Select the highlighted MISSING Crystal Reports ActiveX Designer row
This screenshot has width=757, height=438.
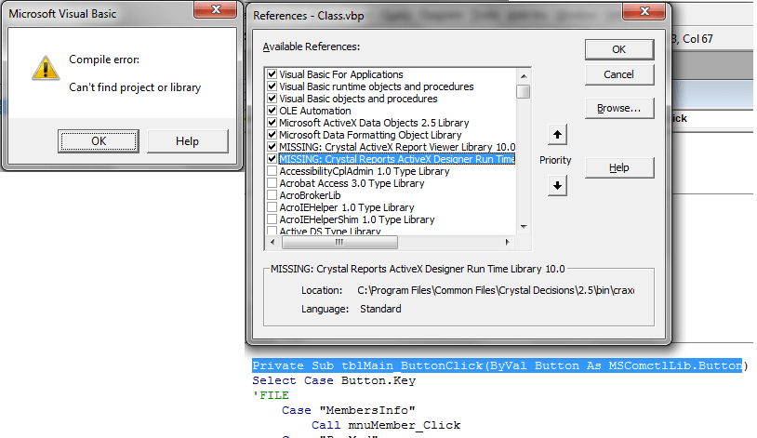[x=397, y=159]
